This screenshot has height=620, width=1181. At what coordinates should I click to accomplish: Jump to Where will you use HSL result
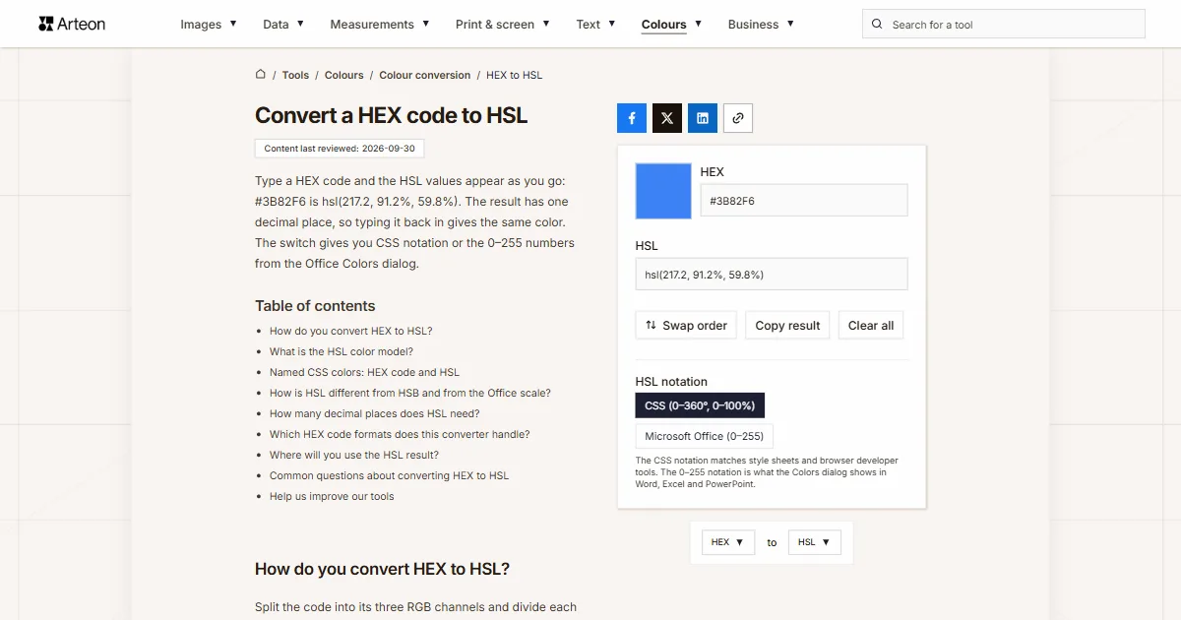tap(354, 455)
